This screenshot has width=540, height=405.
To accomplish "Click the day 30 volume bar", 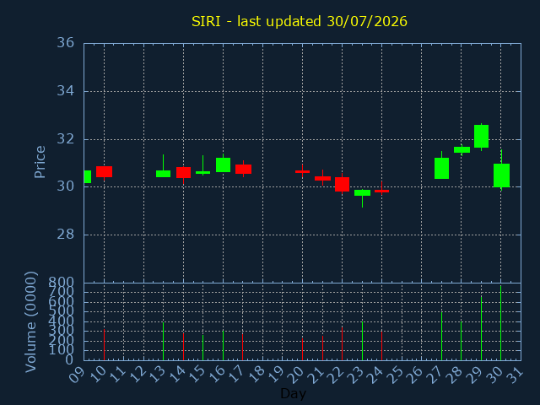I will 500,322.
